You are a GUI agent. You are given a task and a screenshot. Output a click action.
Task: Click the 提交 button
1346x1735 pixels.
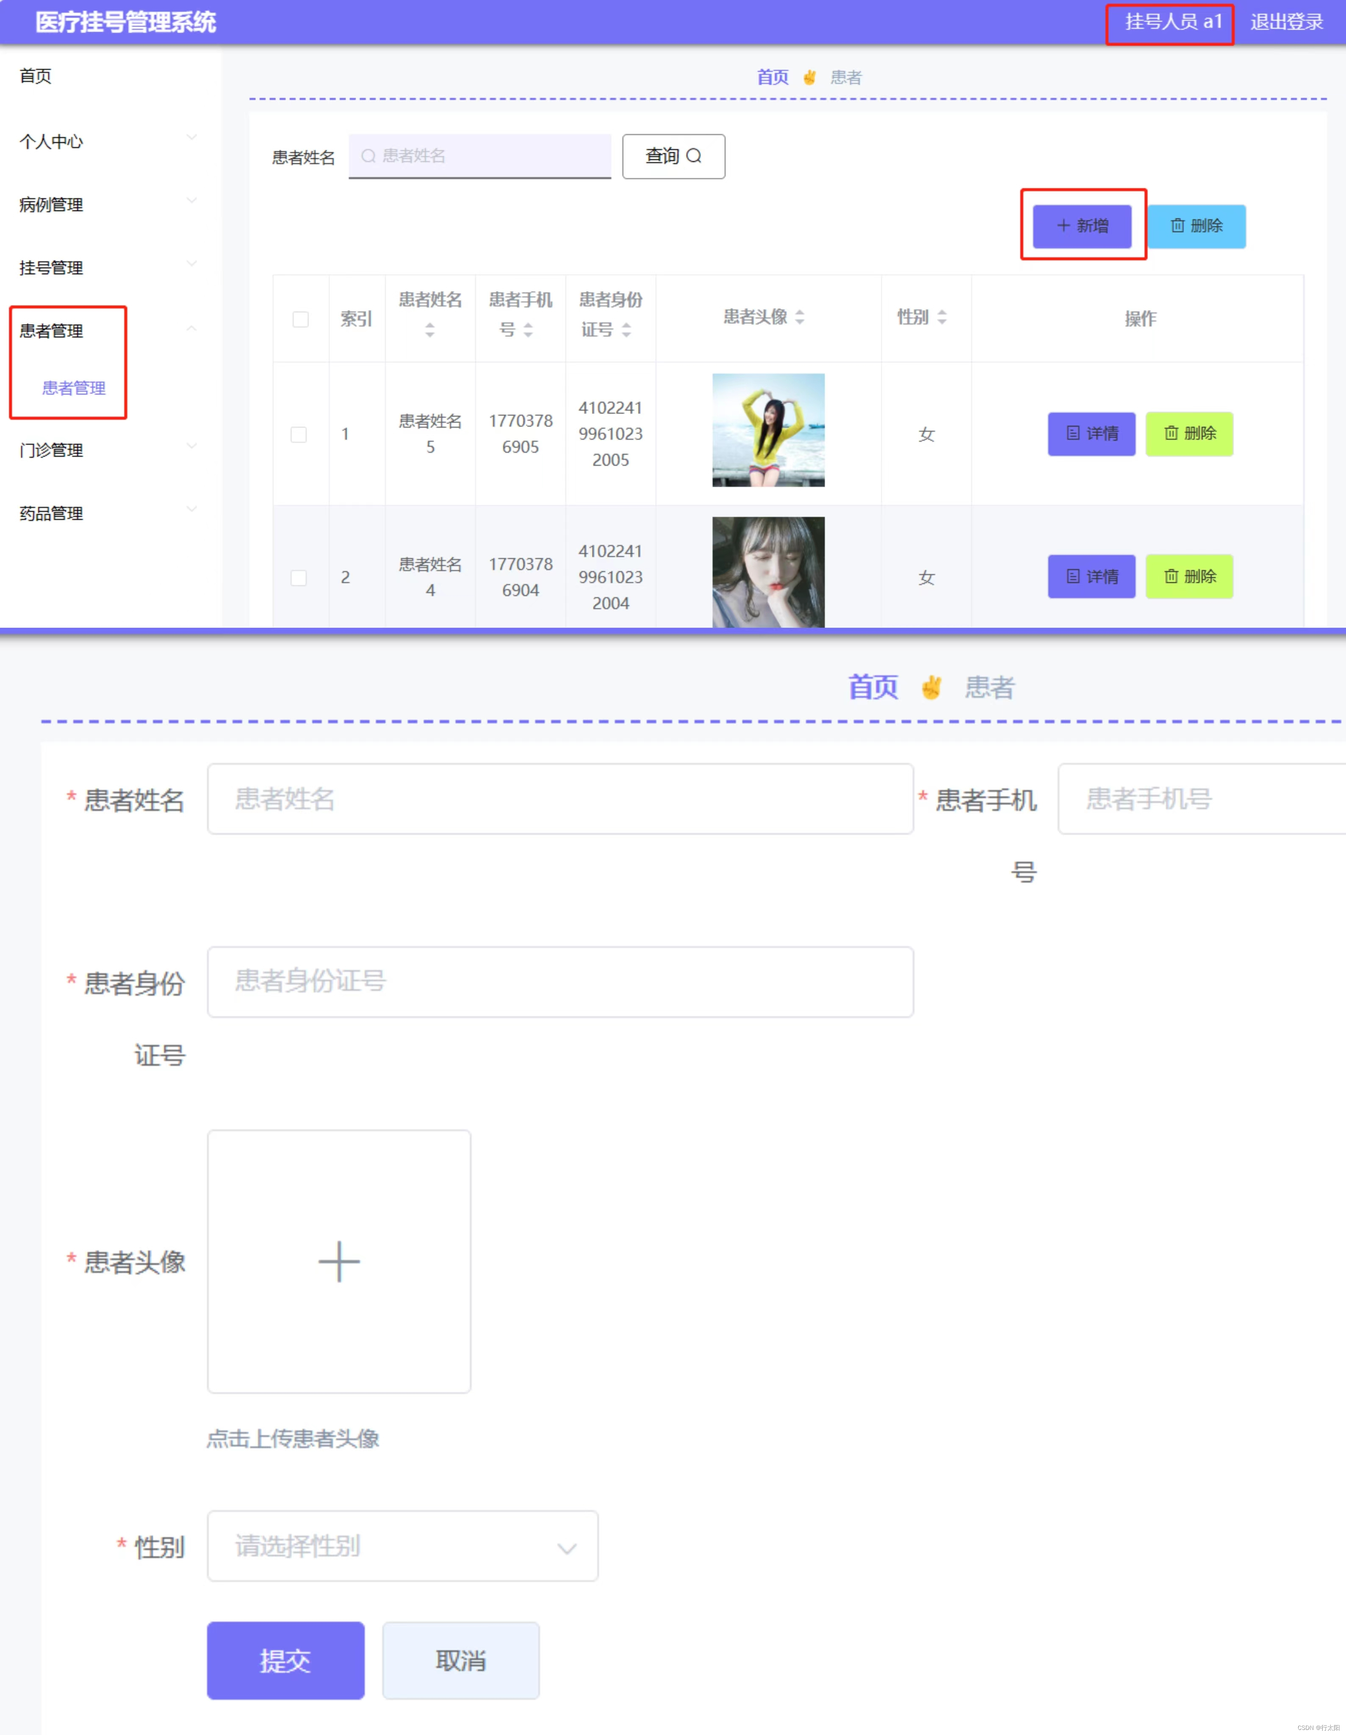coord(285,1660)
